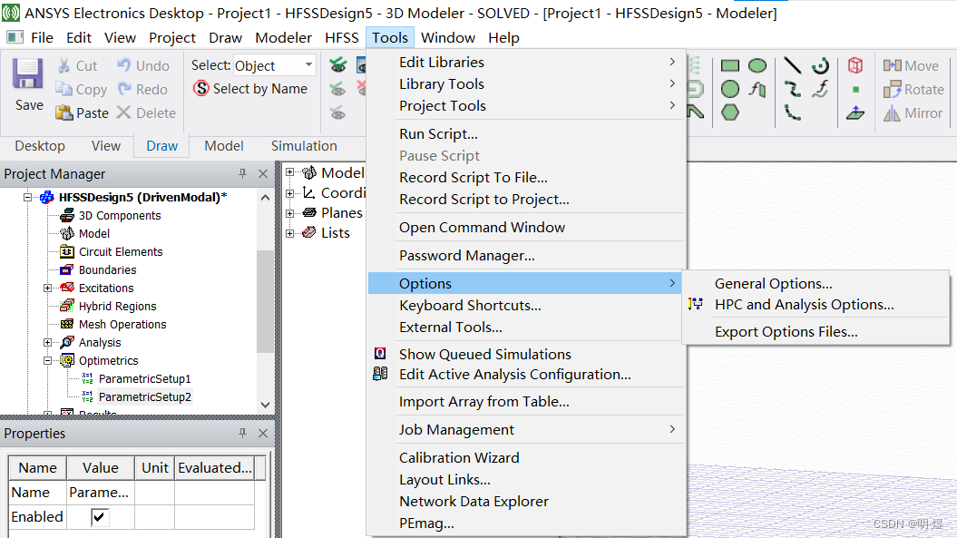957x538 pixels.
Task: Select the Draw Ellipse tool
Action: (x=757, y=66)
